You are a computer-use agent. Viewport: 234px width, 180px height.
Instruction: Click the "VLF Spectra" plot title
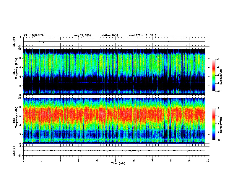click(x=33, y=35)
